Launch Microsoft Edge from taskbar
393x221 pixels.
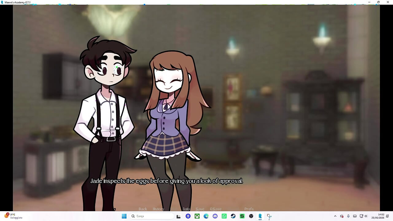206,216
